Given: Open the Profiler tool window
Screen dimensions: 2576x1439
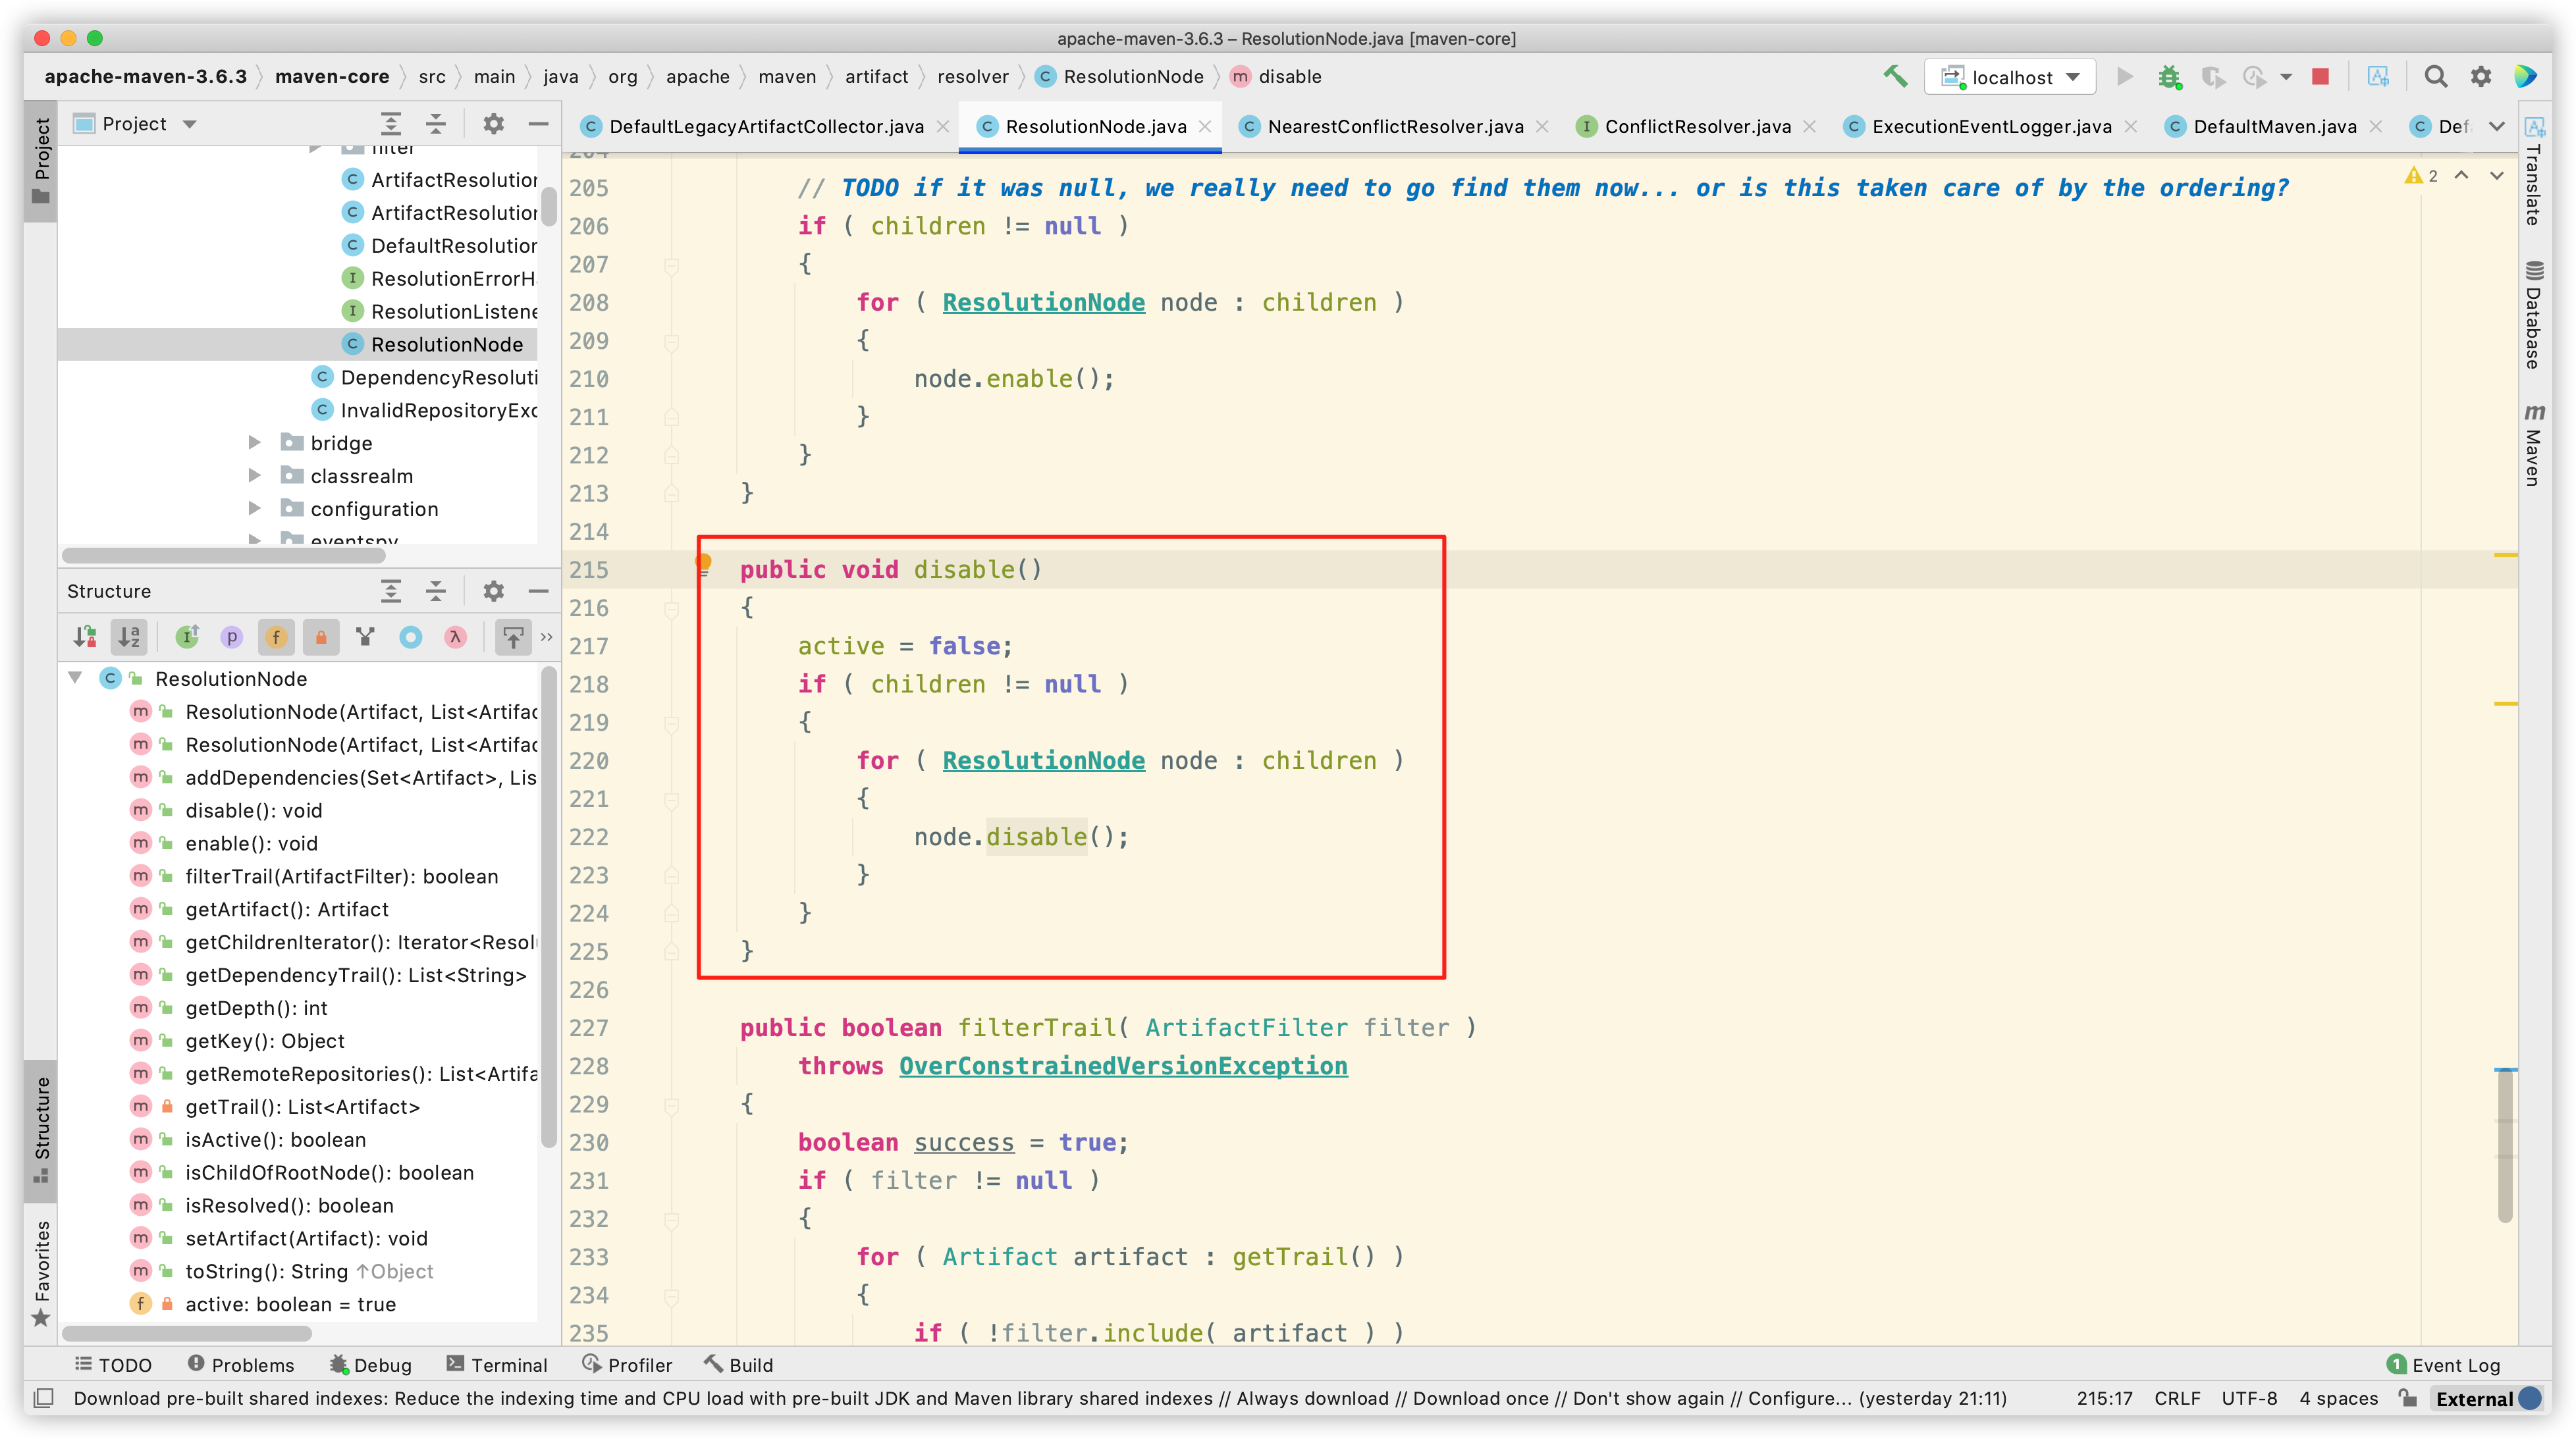Looking at the screenshot, I should (x=627, y=1364).
